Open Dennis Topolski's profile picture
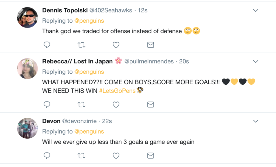The height and width of the screenshot is (167, 276). (x=27, y=18)
